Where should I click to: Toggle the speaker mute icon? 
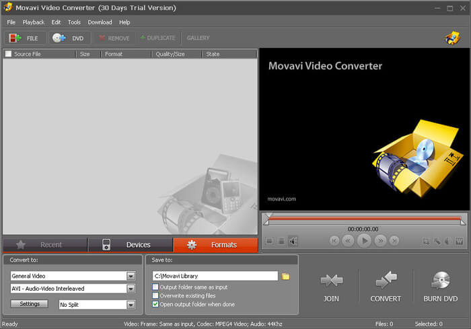coord(293,241)
